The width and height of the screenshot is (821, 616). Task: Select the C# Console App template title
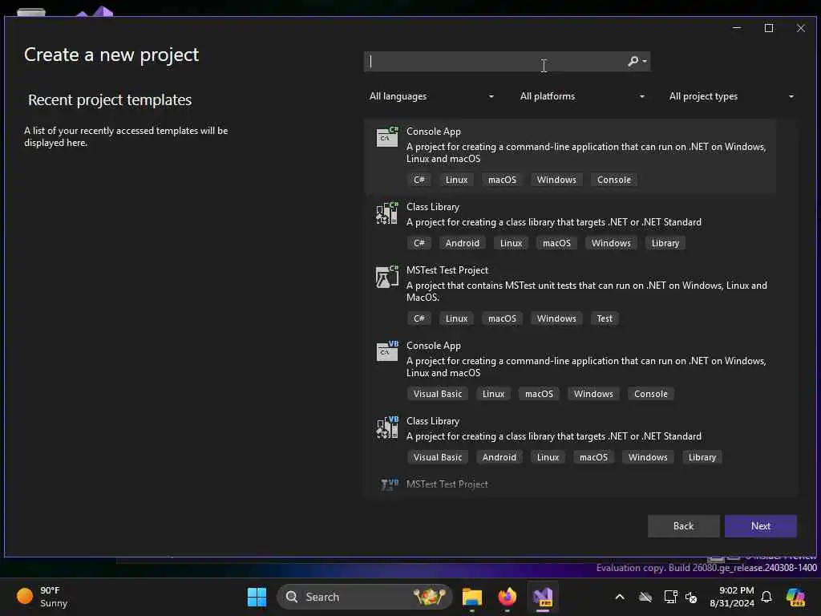(x=434, y=132)
